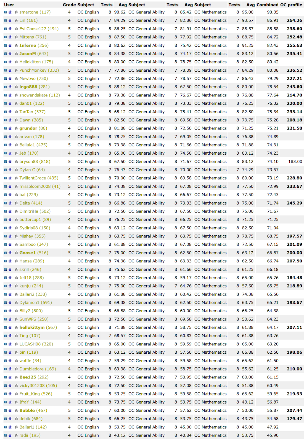This screenshot has height=441, width=304.
Task: Open the Hansa (289) user link
Action: pyautogui.click(x=32, y=261)
